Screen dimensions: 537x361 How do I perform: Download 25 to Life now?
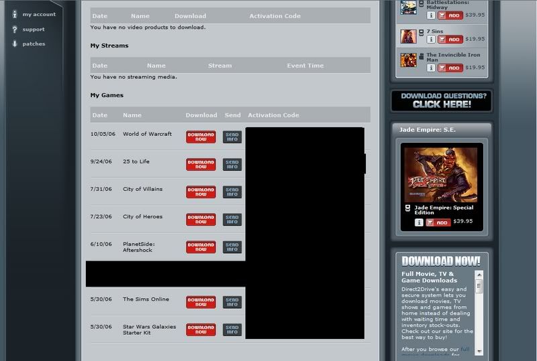click(x=201, y=165)
